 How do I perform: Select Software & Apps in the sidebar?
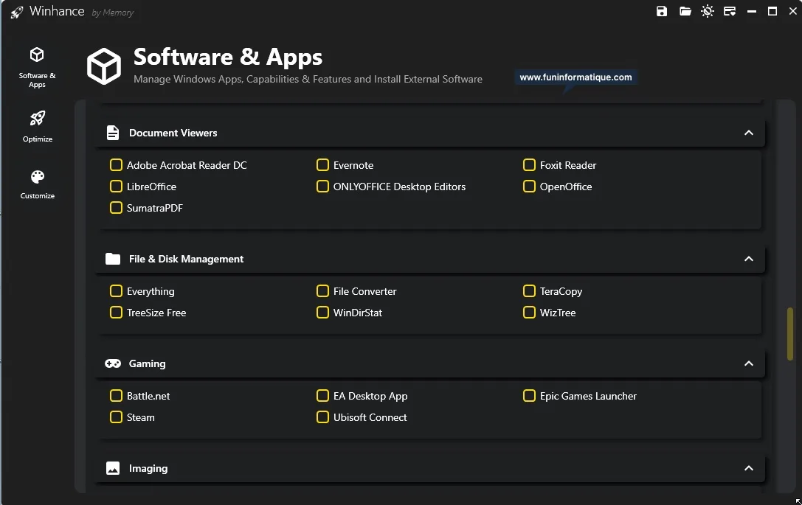point(37,66)
